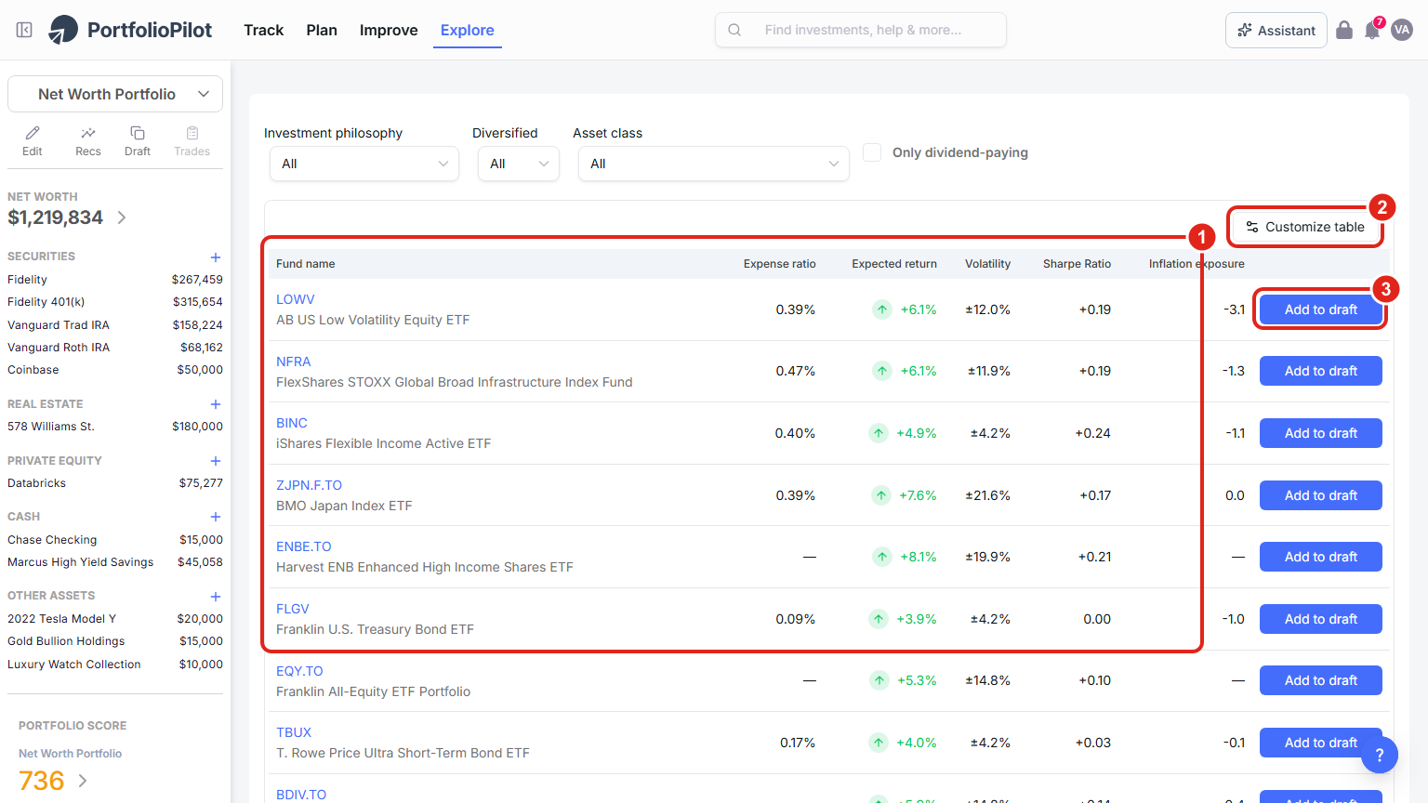This screenshot has height=803, width=1428.
Task: Open Asset class dropdown
Action: tap(714, 164)
